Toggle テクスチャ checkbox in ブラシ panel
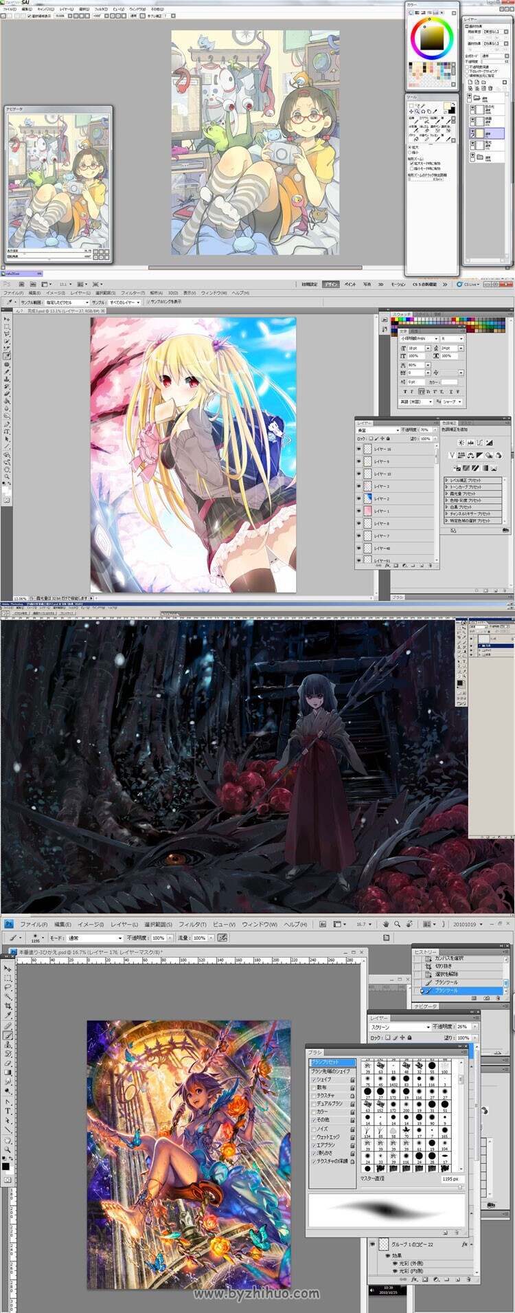The image size is (515, 1313). pyautogui.click(x=314, y=1095)
